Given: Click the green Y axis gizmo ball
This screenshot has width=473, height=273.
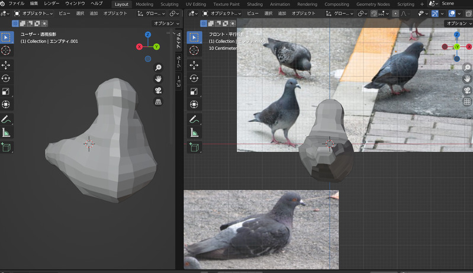Looking at the screenshot, I should pos(156,46).
